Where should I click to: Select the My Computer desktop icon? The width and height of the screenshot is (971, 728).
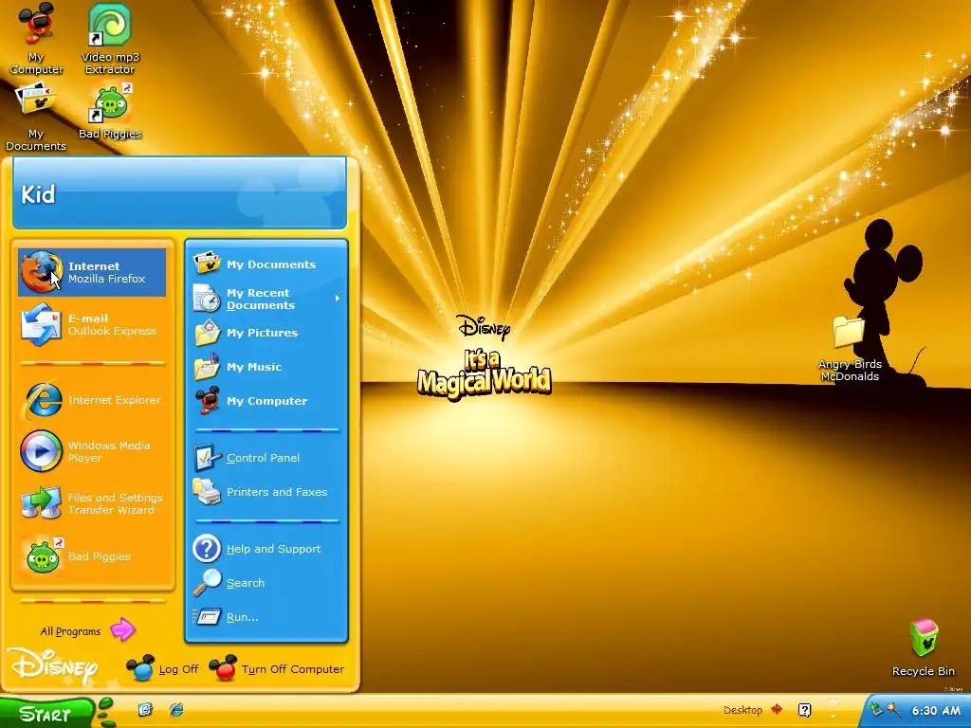pos(36,38)
